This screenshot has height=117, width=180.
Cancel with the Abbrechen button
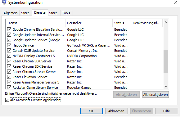tap(116, 111)
